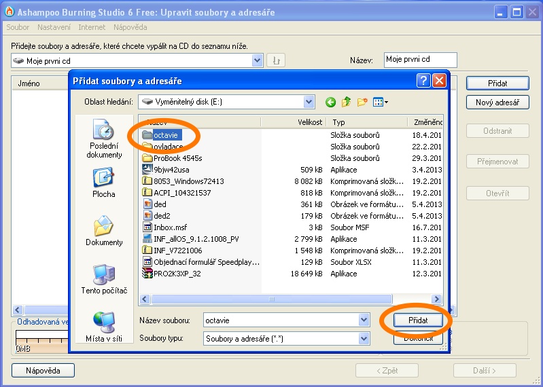Click the dialog help question mark button

[423, 81]
